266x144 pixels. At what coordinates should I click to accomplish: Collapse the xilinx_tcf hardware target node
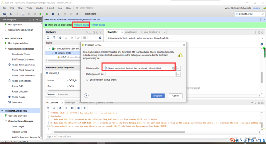(x=50, y=49)
